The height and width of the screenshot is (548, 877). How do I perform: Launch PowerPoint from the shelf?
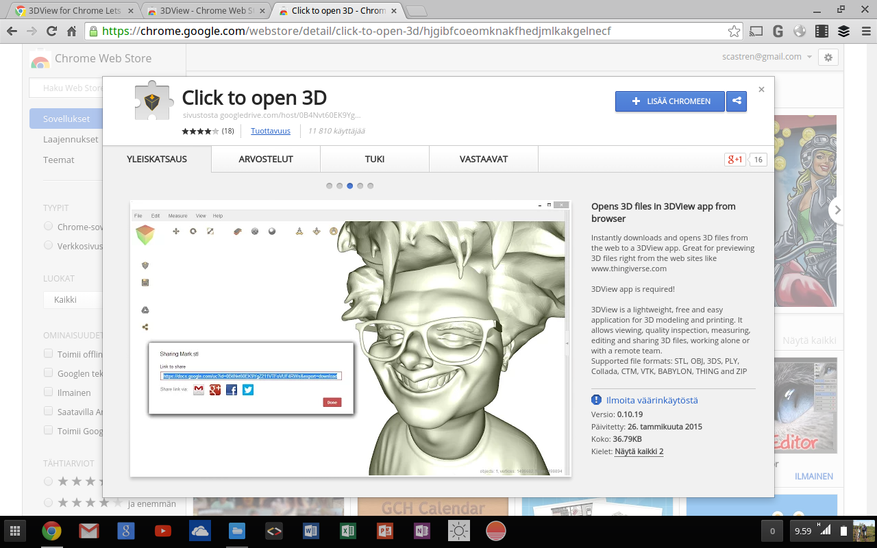tap(385, 531)
